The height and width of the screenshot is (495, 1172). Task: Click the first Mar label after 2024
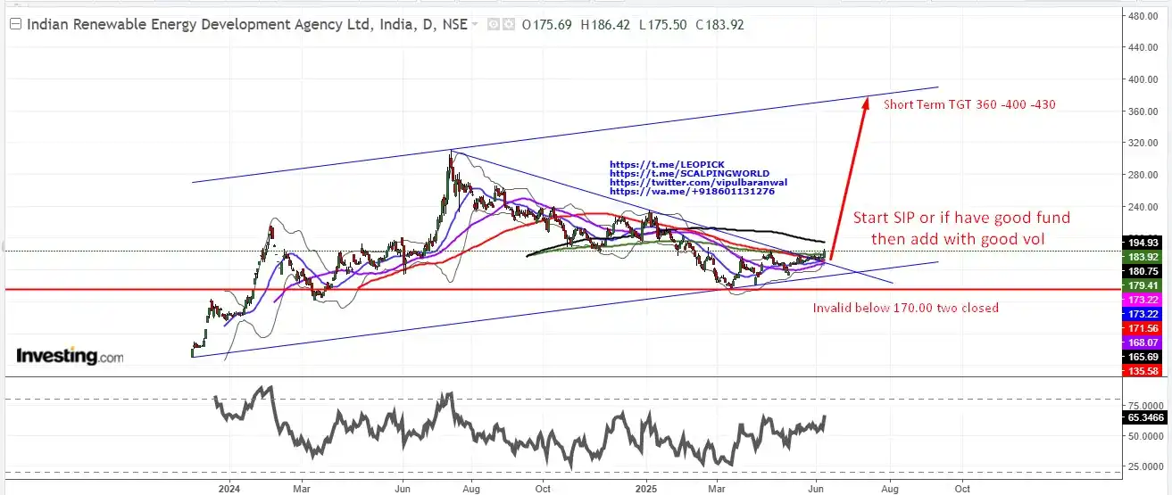click(302, 489)
